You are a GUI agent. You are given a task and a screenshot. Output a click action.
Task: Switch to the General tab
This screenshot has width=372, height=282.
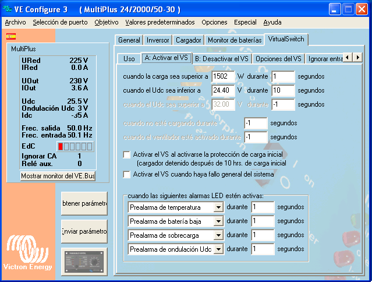[x=129, y=40]
